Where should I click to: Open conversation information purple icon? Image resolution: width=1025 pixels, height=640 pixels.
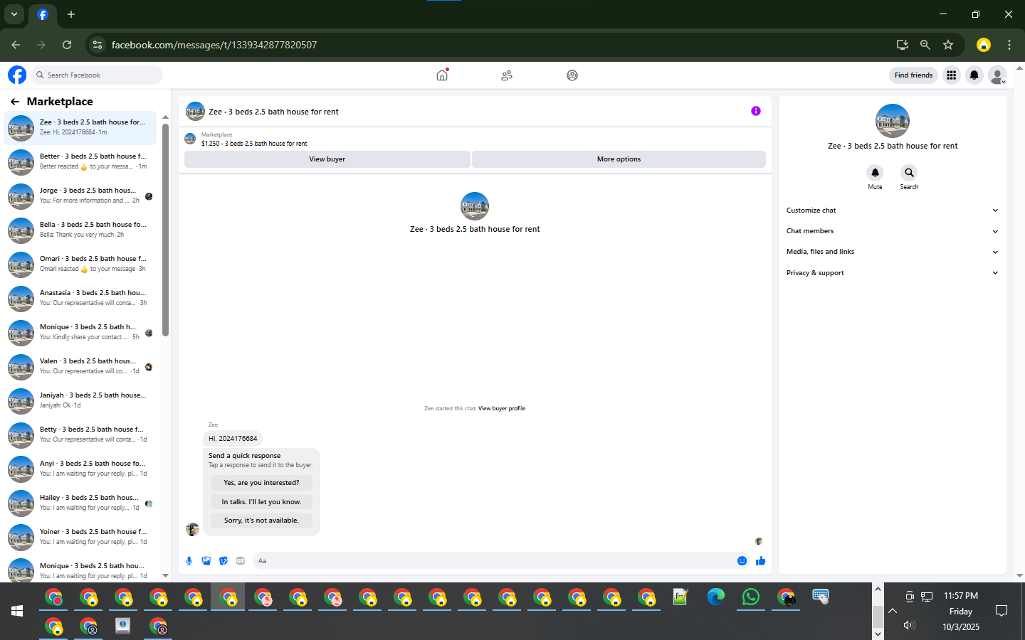pos(756,111)
